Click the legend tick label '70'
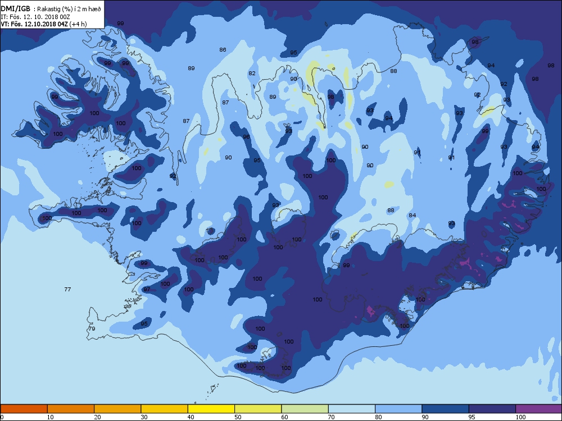The width and height of the screenshot is (562, 421). pyautogui.click(x=331, y=417)
